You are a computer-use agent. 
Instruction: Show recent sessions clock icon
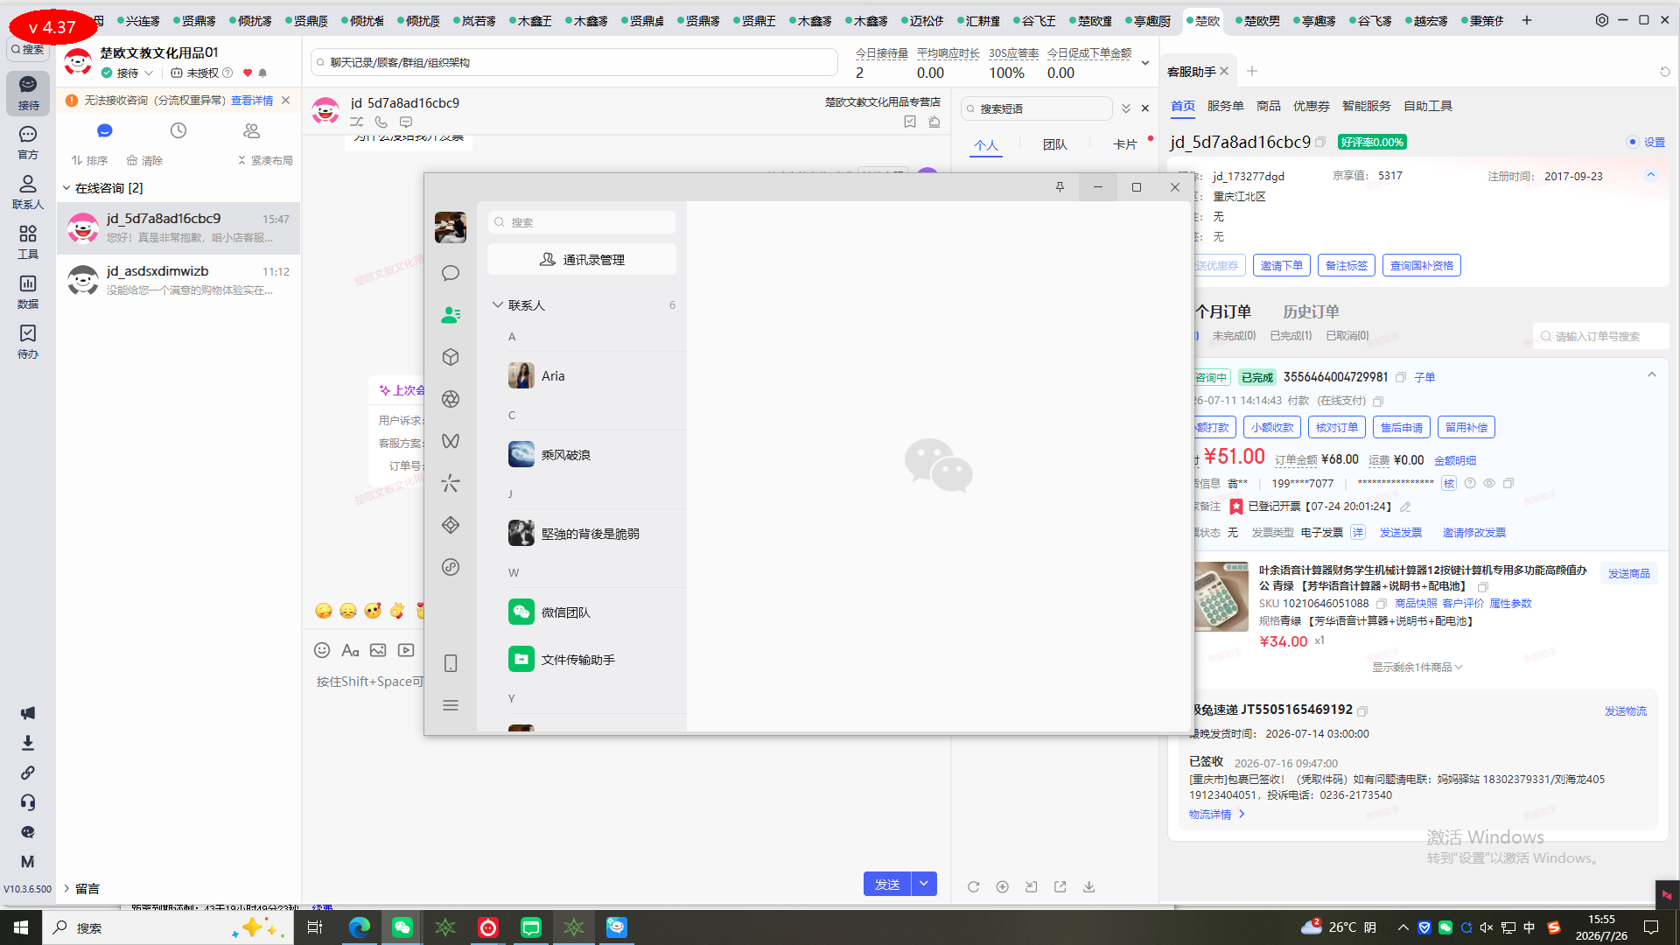(178, 130)
